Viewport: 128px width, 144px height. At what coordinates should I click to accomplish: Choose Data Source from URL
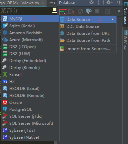click(x=88, y=34)
